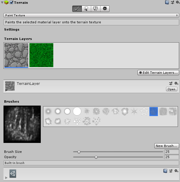This screenshot has height=182, width=180.
Task: Select the hard-edged ring circle brush
Action: [x=67, y=111]
